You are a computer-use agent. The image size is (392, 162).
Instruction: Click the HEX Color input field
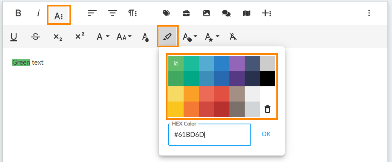pos(209,135)
